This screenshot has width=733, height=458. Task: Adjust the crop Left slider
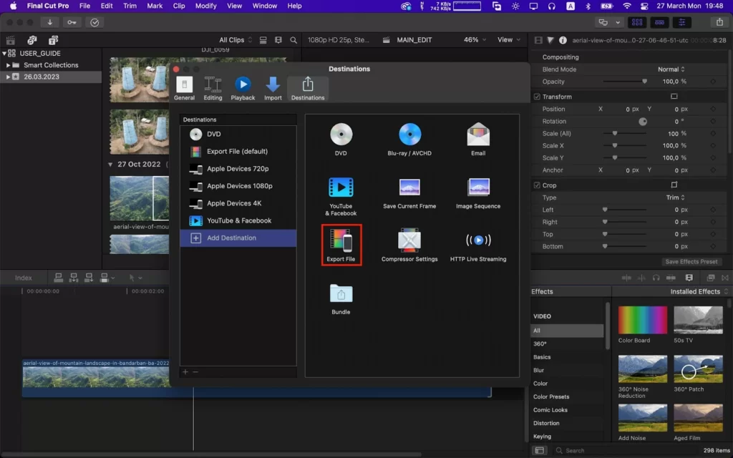coord(625,210)
